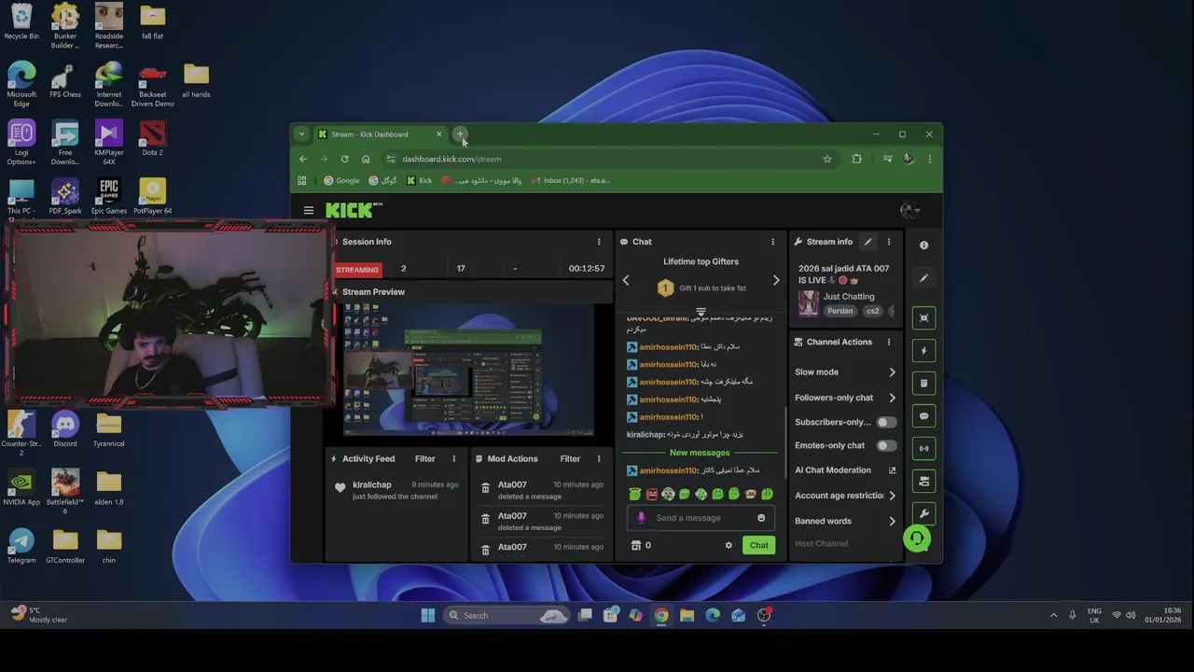The image size is (1194, 672).
Task: Open a new Chrome tab
Action: point(460,134)
